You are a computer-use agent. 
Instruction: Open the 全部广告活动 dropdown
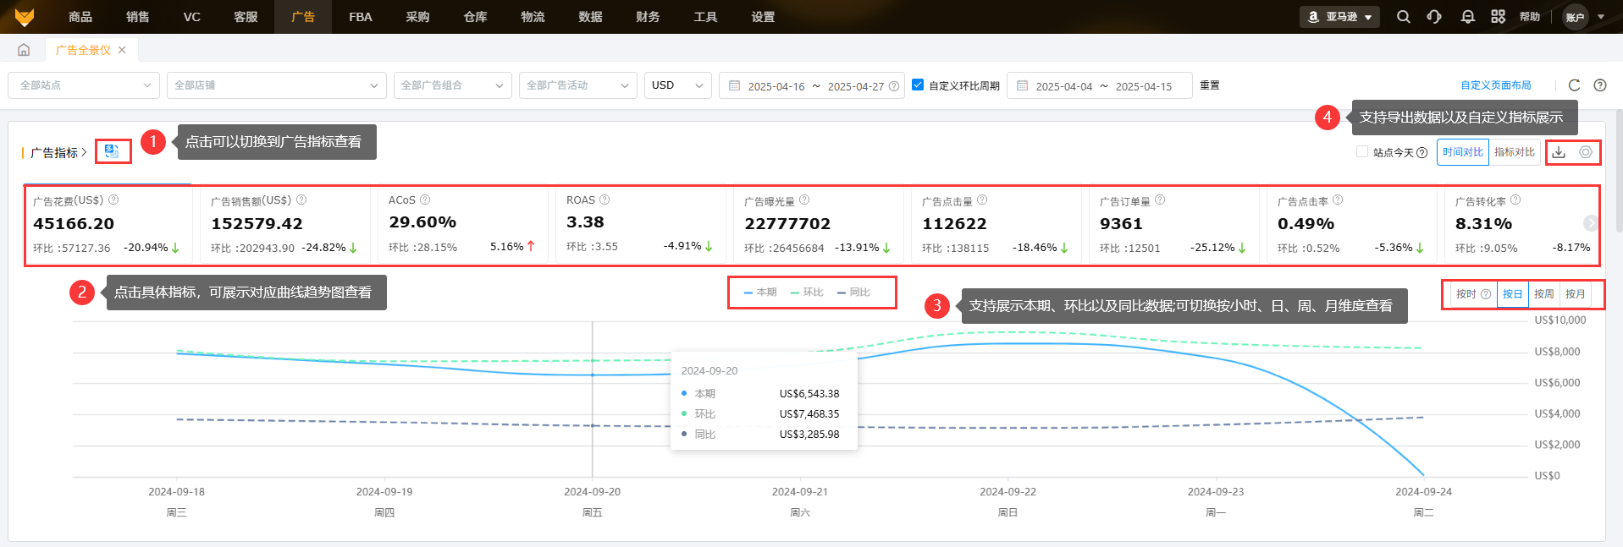click(x=578, y=85)
